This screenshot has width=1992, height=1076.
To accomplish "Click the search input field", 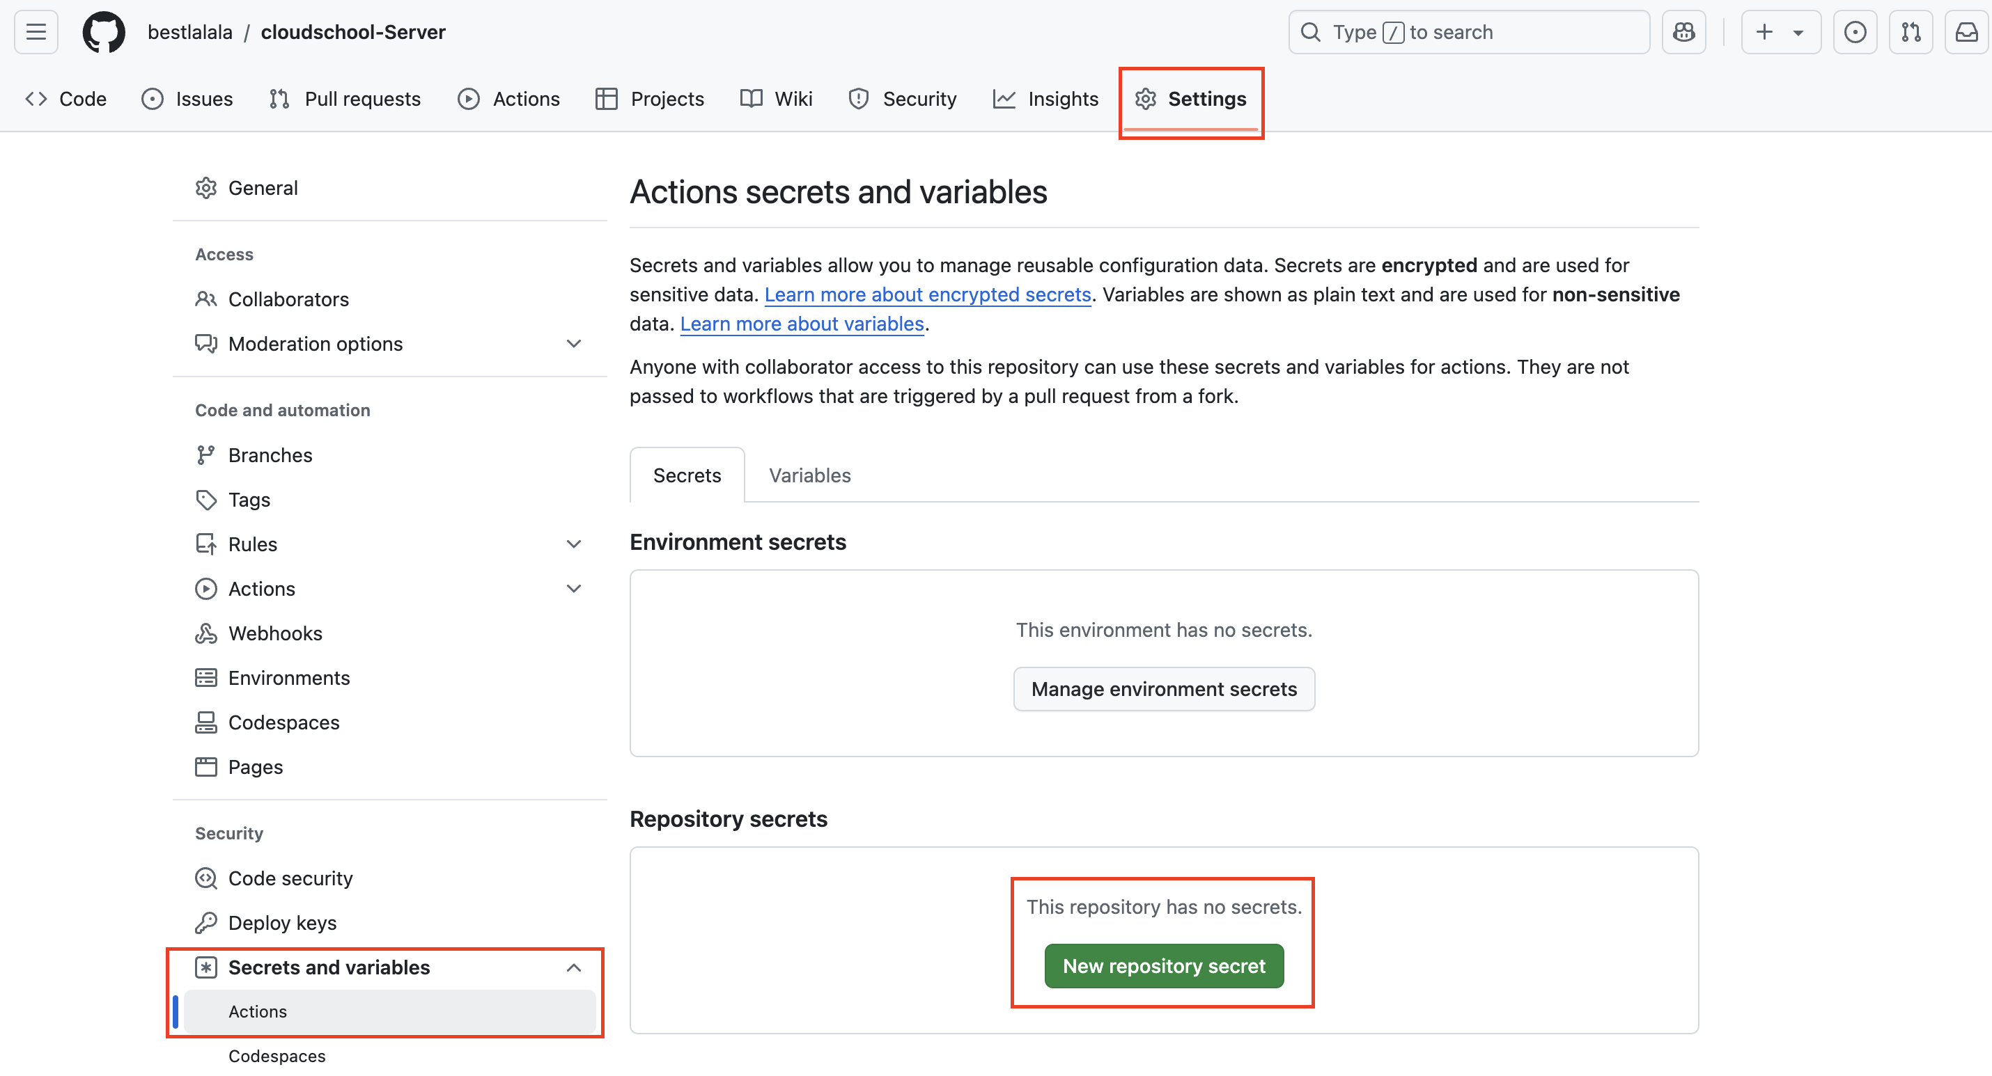I will pos(1469,32).
